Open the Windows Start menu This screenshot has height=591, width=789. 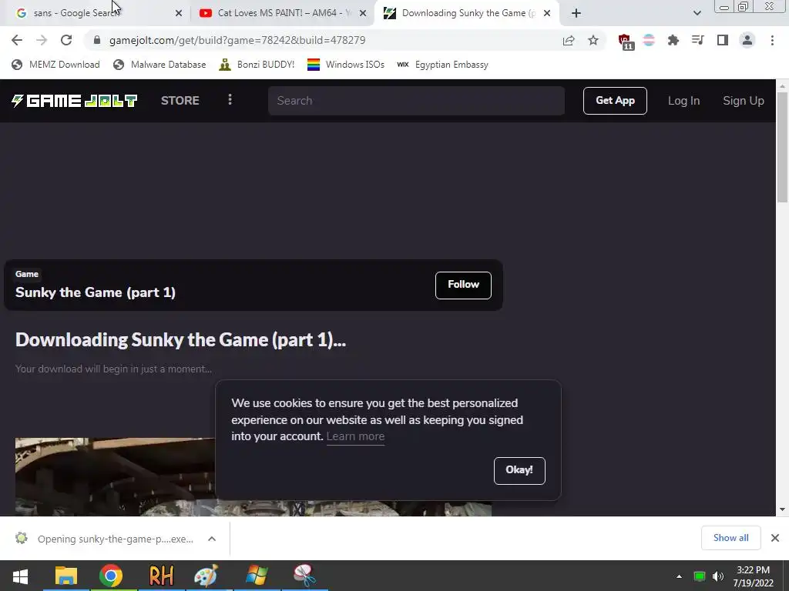tap(20, 576)
